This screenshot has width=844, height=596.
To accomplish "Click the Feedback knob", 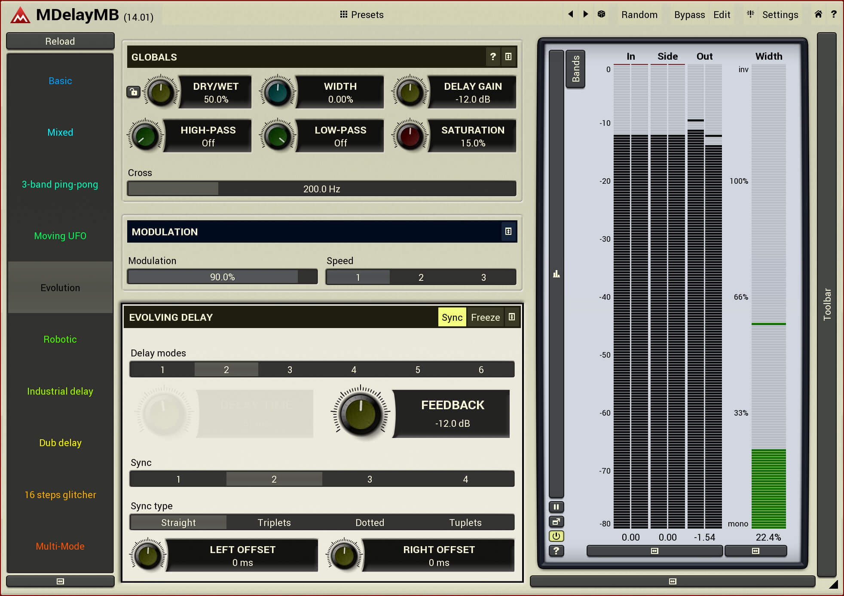I will 361,414.
